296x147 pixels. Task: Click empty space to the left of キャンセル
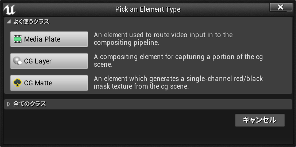[146, 120]
